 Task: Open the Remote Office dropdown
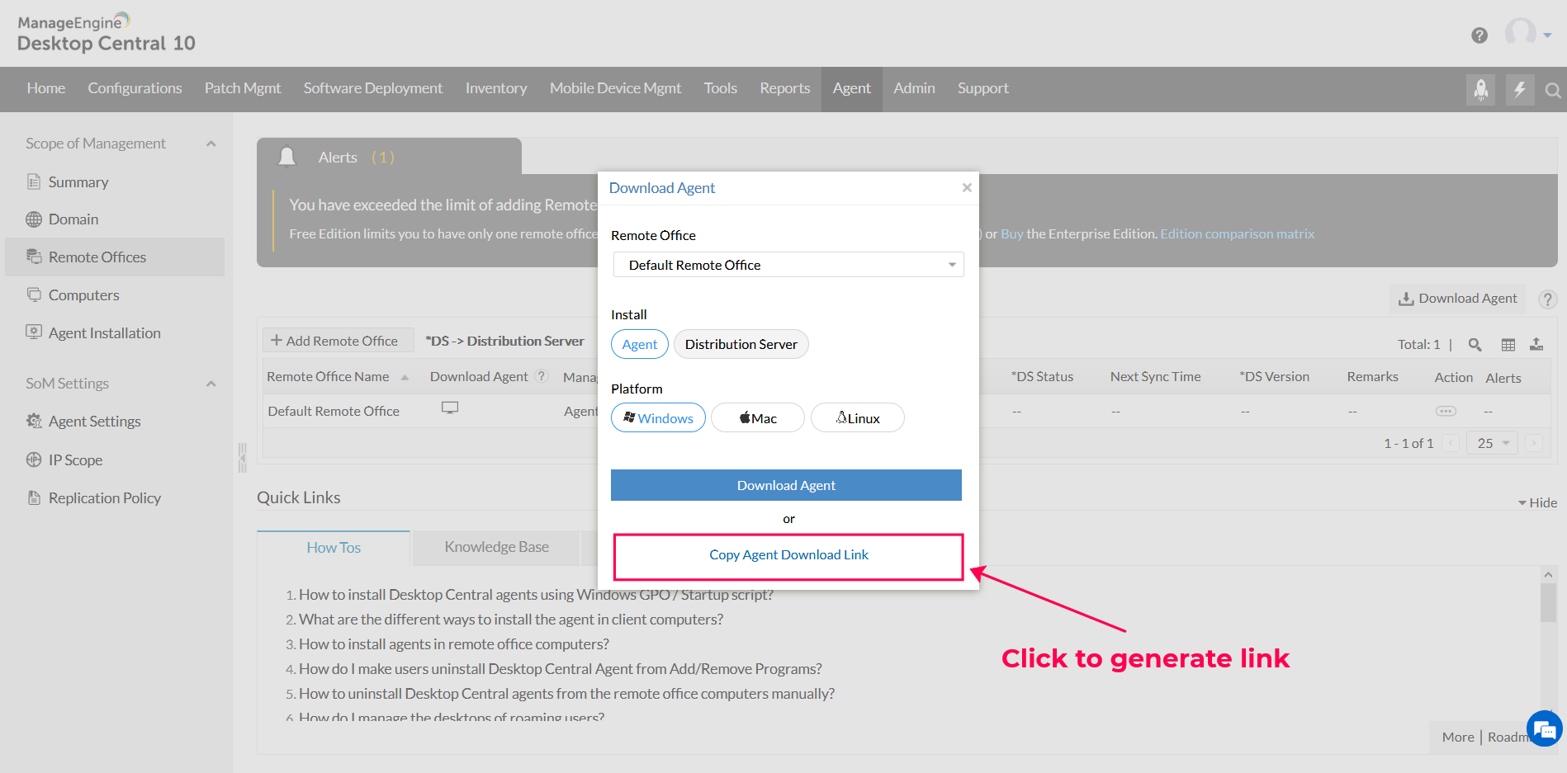pyautogui.click(x=788, y=265)
